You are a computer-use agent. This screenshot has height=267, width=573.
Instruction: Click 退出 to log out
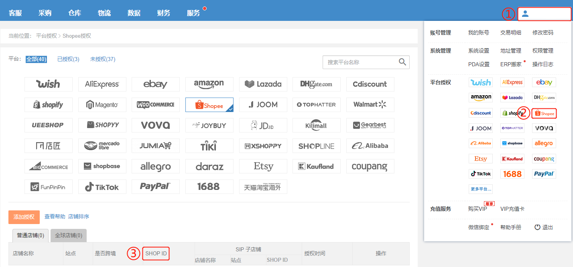coord(544,227)
